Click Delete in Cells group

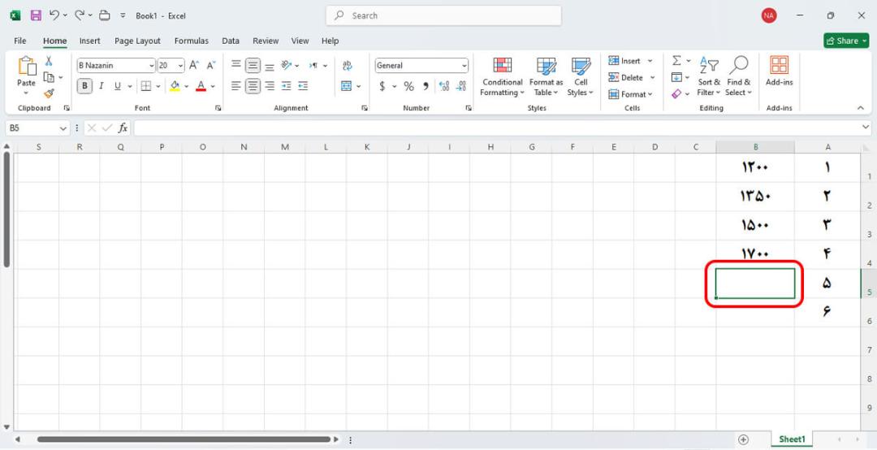coord(631,77)
